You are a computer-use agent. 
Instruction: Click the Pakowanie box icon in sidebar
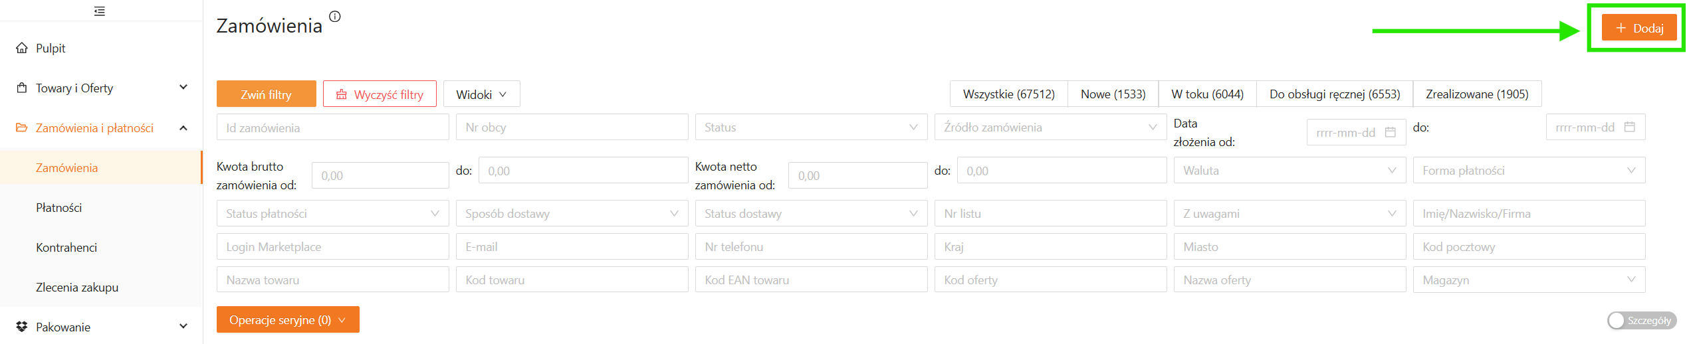click(22, 327)
